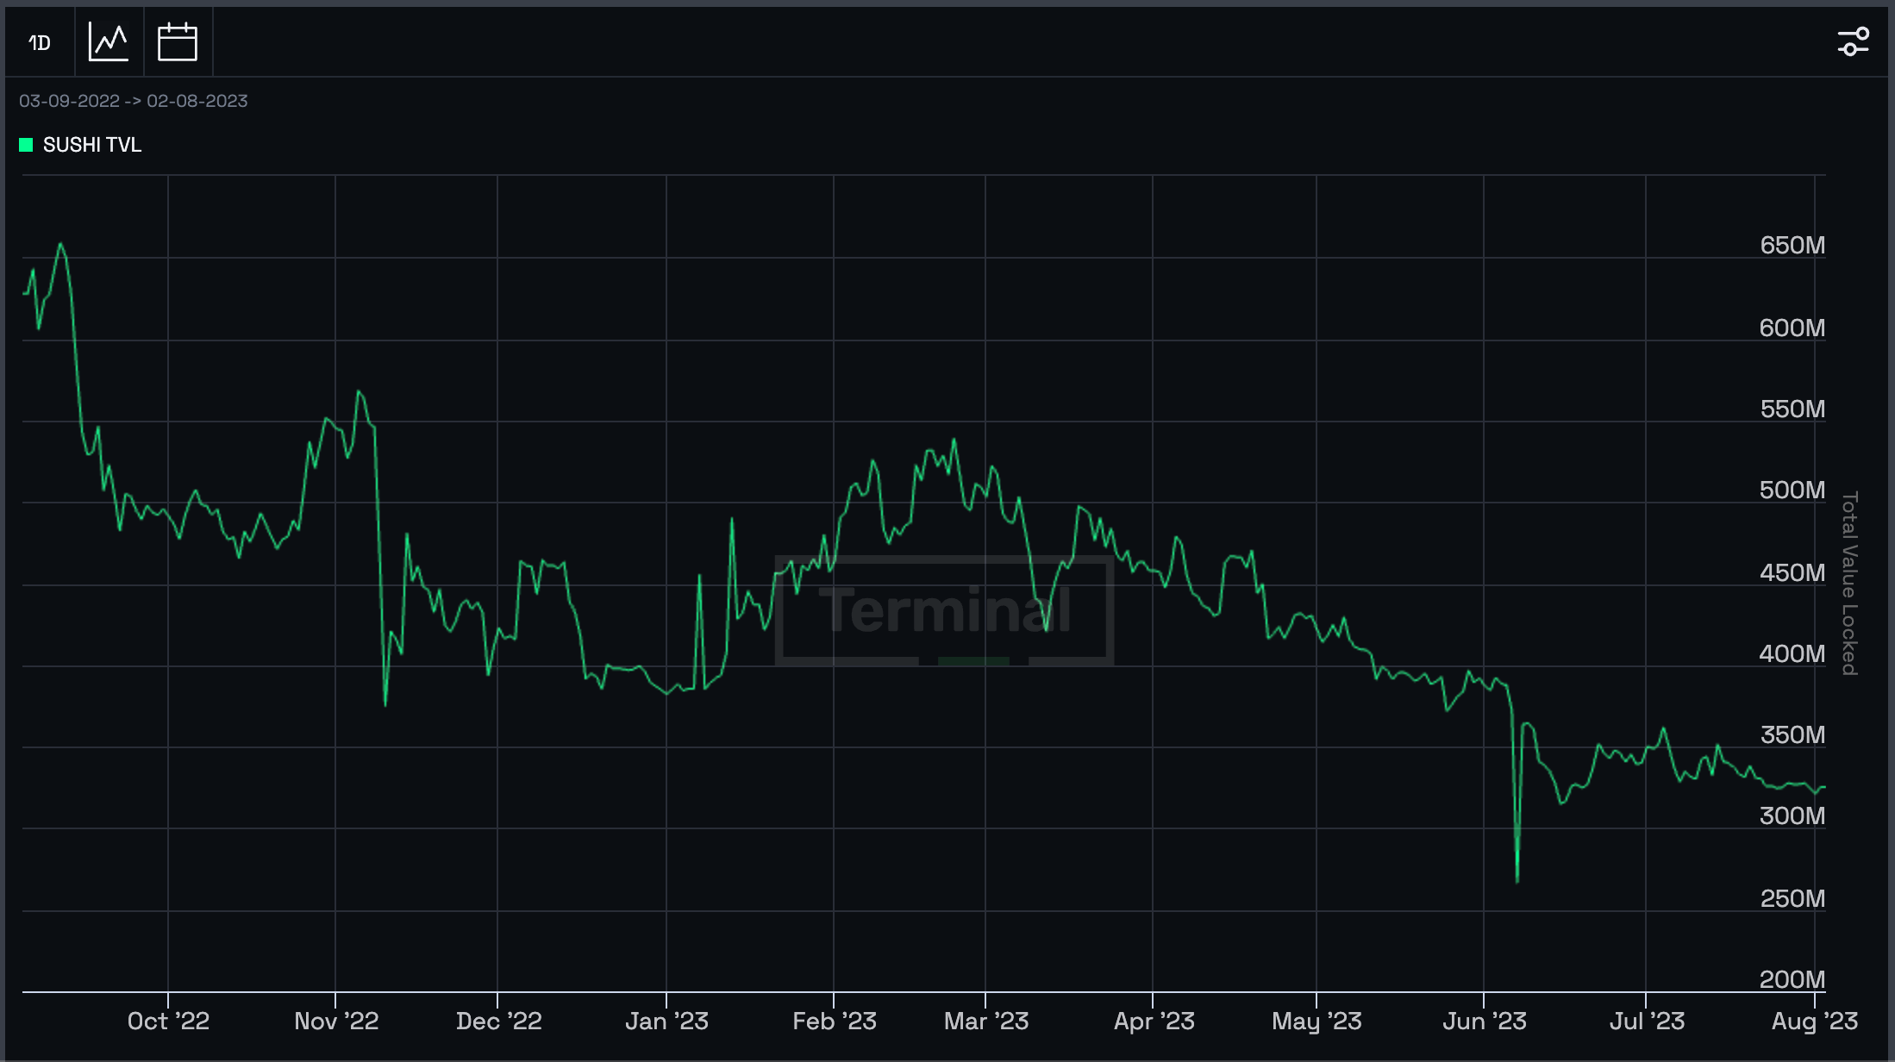Click the 550M y-axis label
The width and height of the screenshot is (1895, 1062).
(x=1792, y=409)
